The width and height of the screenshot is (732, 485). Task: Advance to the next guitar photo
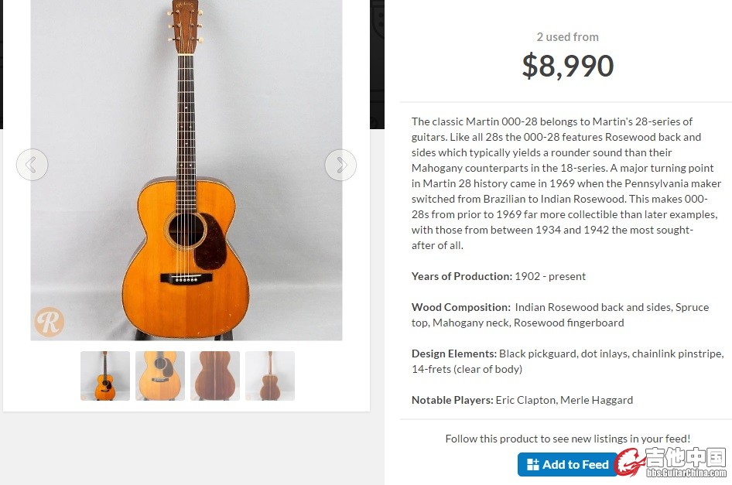(340, 165)
